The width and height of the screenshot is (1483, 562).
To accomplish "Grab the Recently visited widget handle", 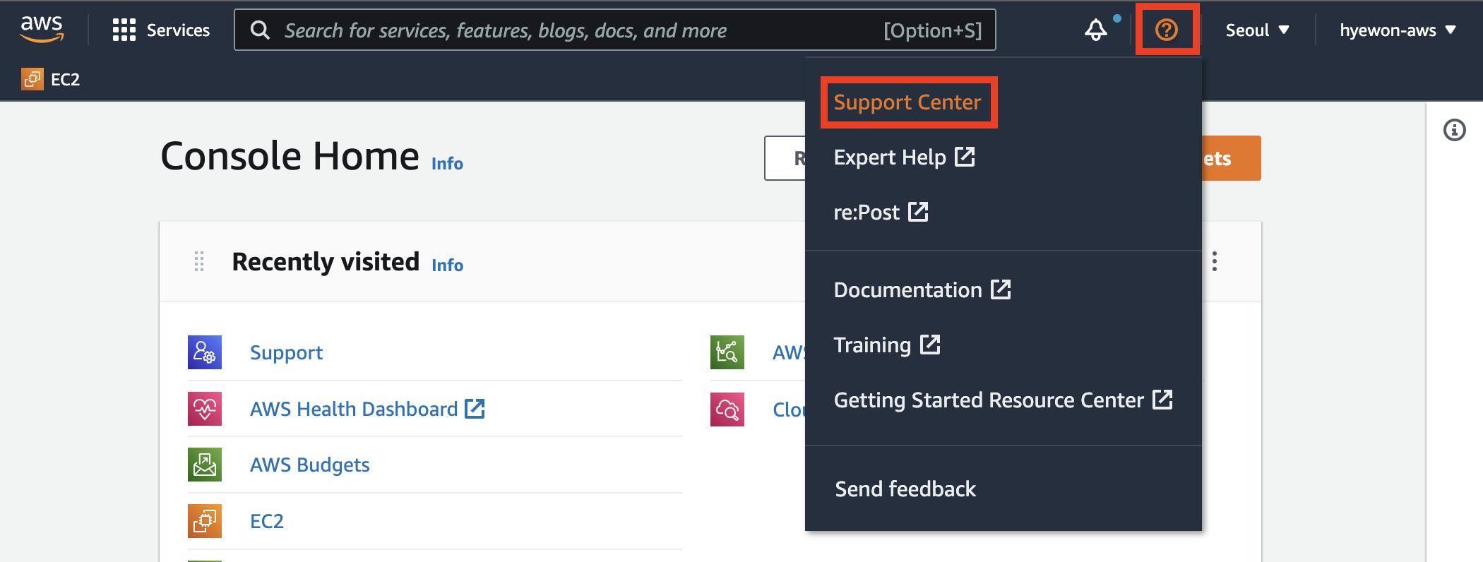I will pos(199,261).
